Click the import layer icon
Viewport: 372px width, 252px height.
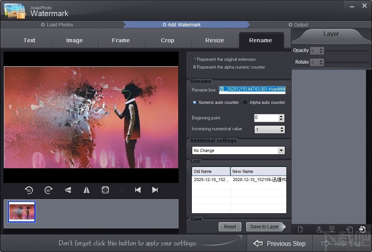[x=362, y=230]
